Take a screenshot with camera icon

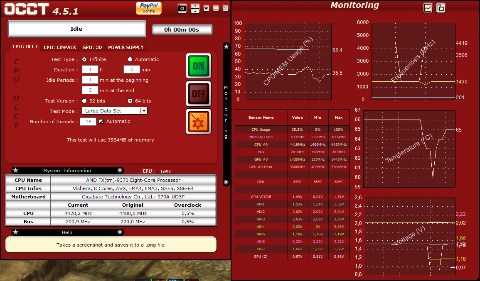coord(182,8)
